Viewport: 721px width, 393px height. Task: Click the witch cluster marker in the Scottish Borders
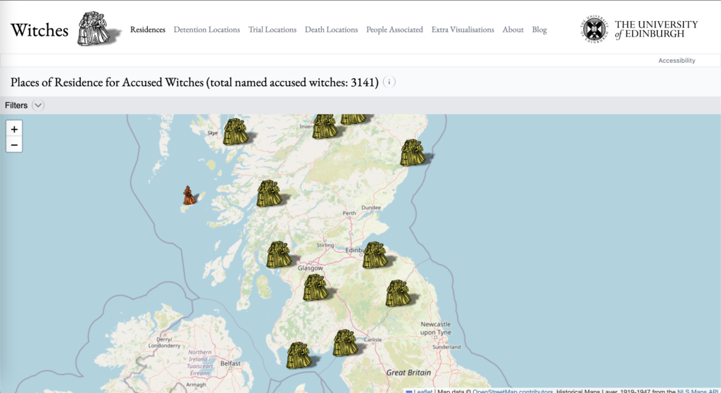pyautogui.click(x=398, y=293)
